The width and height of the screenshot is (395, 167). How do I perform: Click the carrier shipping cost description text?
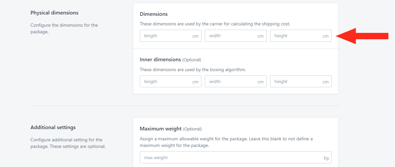(x=215, y=24)
